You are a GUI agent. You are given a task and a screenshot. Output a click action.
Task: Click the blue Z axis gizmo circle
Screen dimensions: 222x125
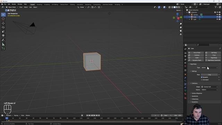click(177, 14)
